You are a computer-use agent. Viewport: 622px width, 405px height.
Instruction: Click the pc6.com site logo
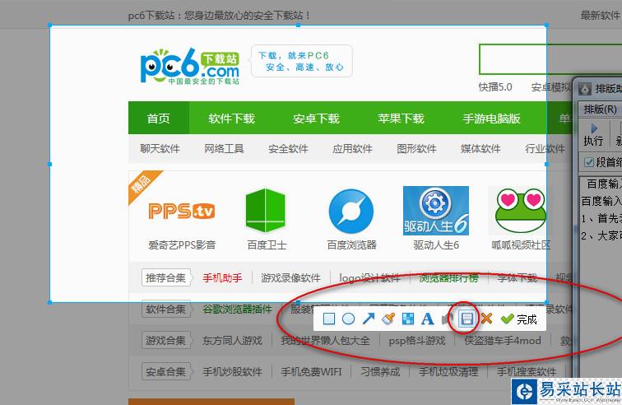pyautogui.click(x=189, y=67)
